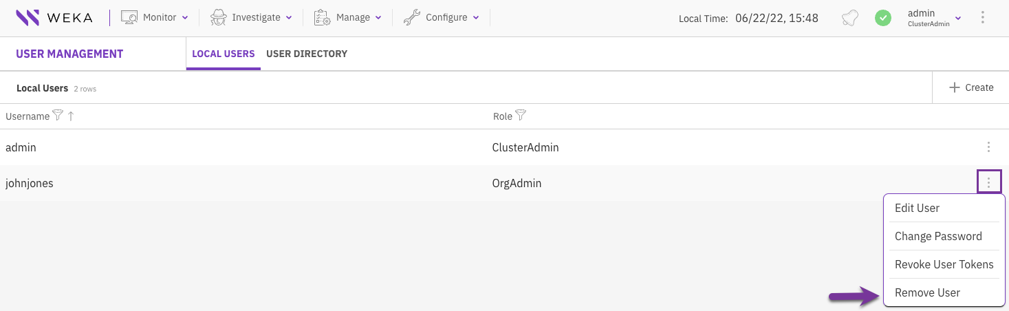Open the Manage dropdown menu
This screenshot has height=311, width=1009.
(x=347, y=18)
